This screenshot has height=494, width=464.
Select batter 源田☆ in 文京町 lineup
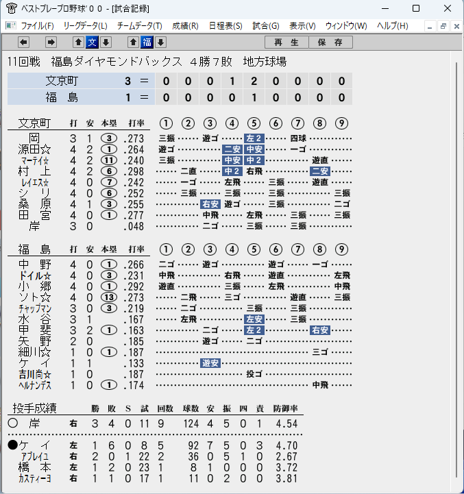point(34,149)
